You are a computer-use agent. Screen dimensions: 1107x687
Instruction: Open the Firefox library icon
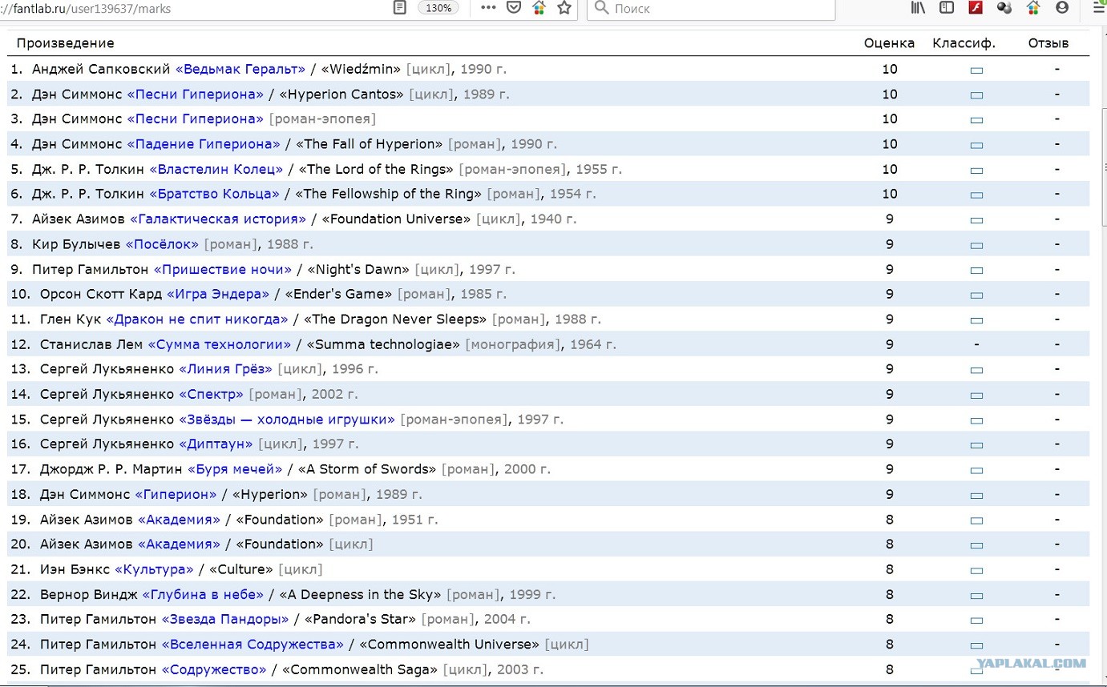919,8
